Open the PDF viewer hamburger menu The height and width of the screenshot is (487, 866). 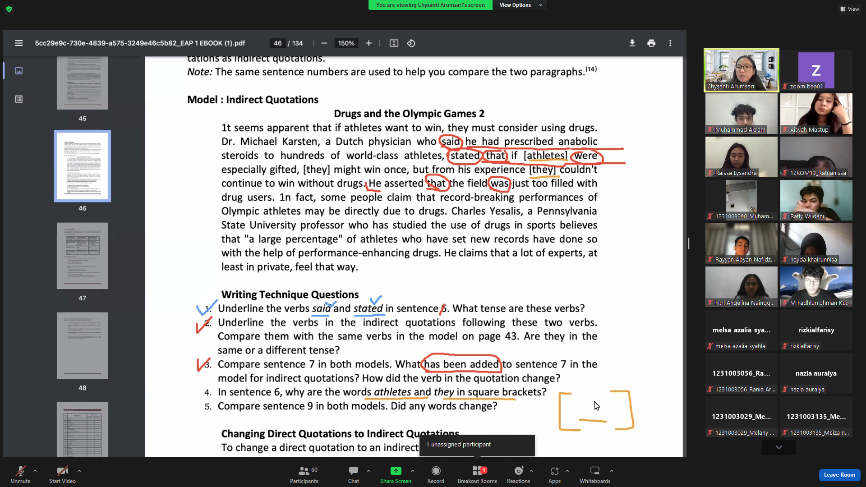(18, 43)
